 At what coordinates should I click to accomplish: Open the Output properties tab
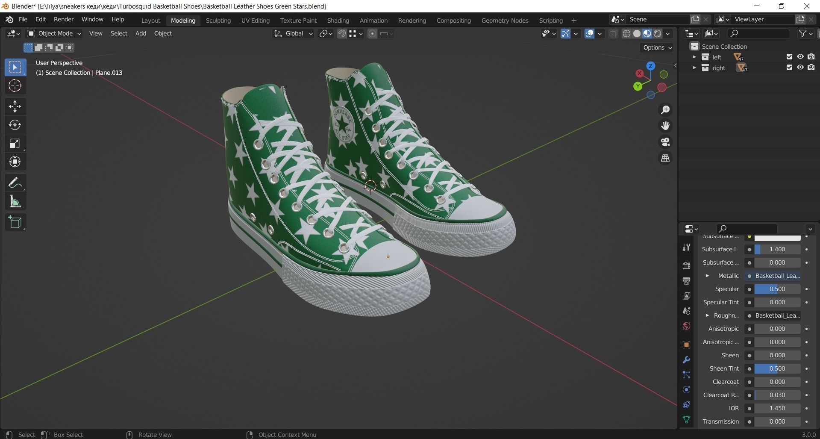686,281
